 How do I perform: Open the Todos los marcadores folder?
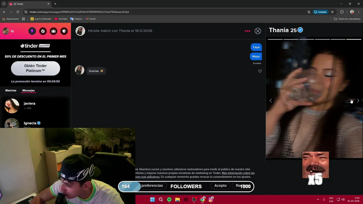[347, 19]
